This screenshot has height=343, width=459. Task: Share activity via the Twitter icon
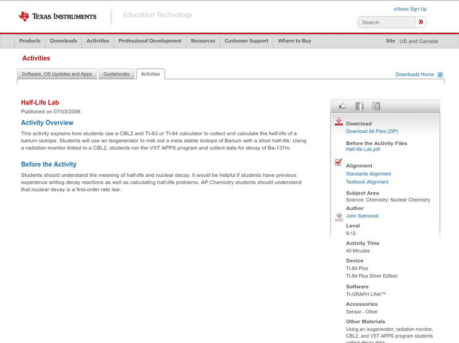click(x=376, y=106)
